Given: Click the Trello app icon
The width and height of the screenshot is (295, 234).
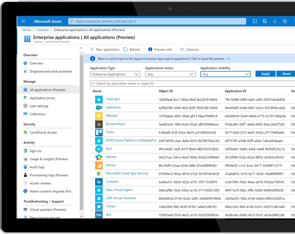Looking at the screenshot, I should point(99,133).
